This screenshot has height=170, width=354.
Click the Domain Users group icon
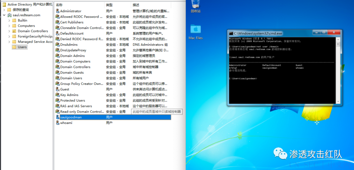(x=58, y=78)
